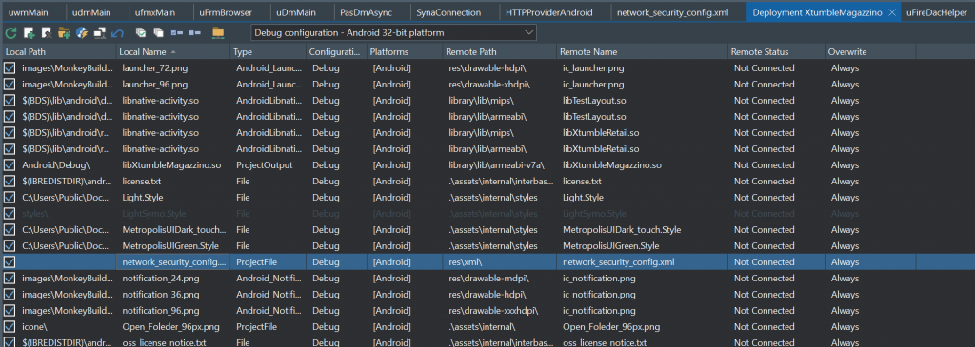
Task: Toggle checkbox for MetropolisUIDark_touch.Style row
Action: point(10,230)
